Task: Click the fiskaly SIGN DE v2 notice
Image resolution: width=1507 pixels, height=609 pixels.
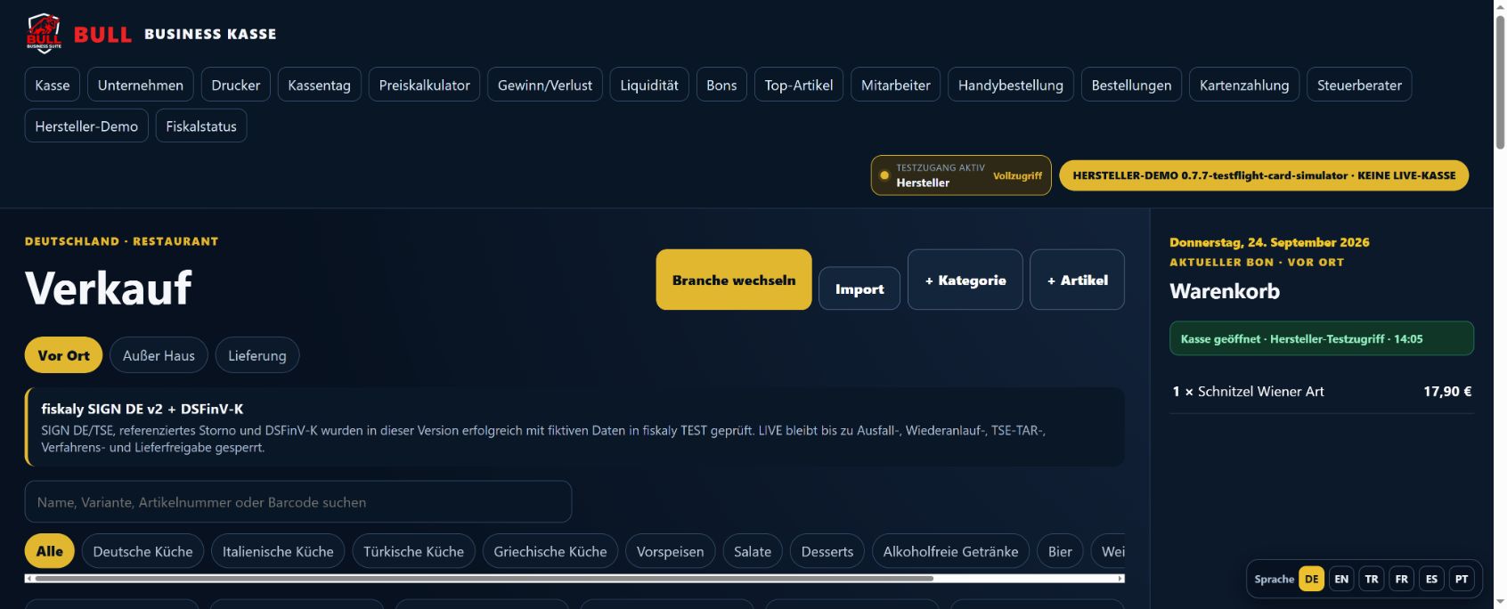Action: (x=574, y=427)
